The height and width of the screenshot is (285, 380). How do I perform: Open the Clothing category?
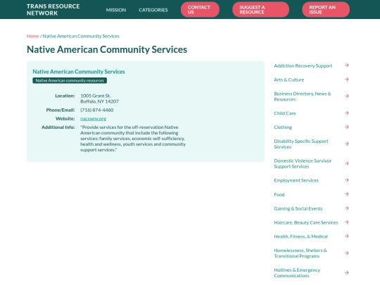(283, 127)
